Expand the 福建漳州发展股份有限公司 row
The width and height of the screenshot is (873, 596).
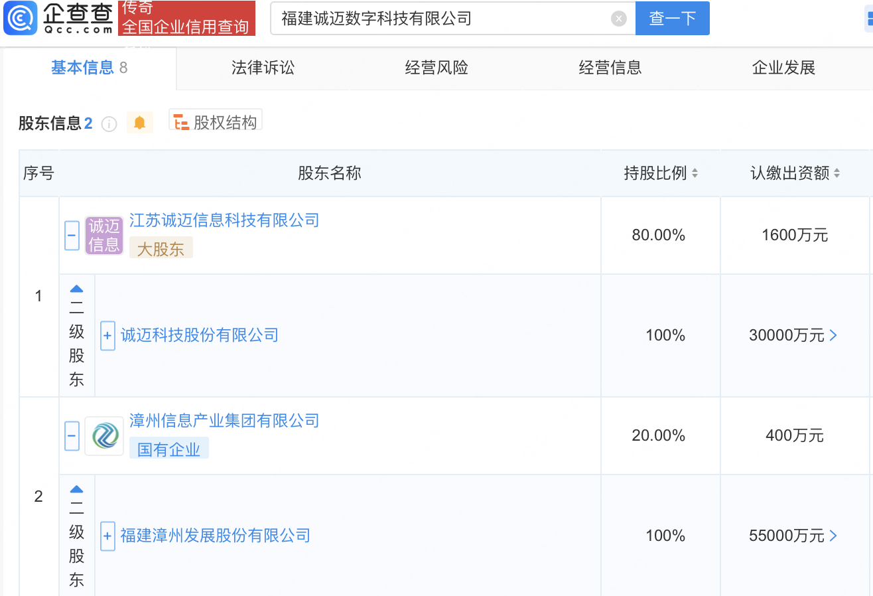coord(107,536)
